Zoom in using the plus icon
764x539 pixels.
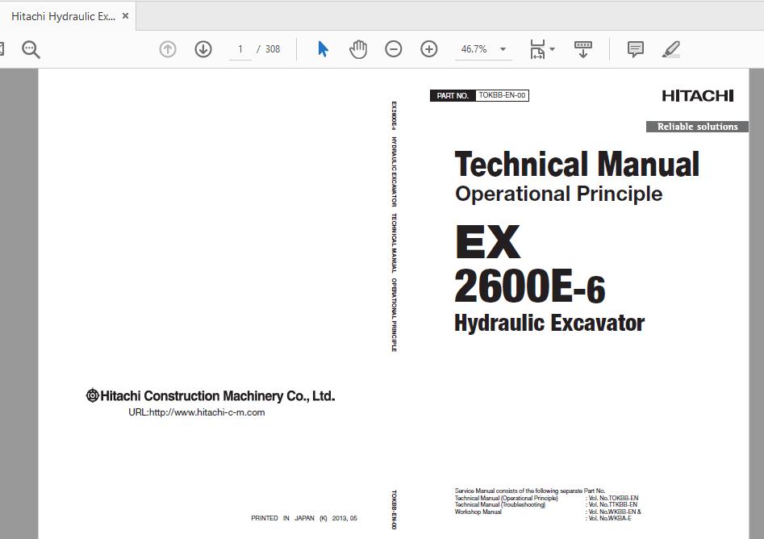429,48
